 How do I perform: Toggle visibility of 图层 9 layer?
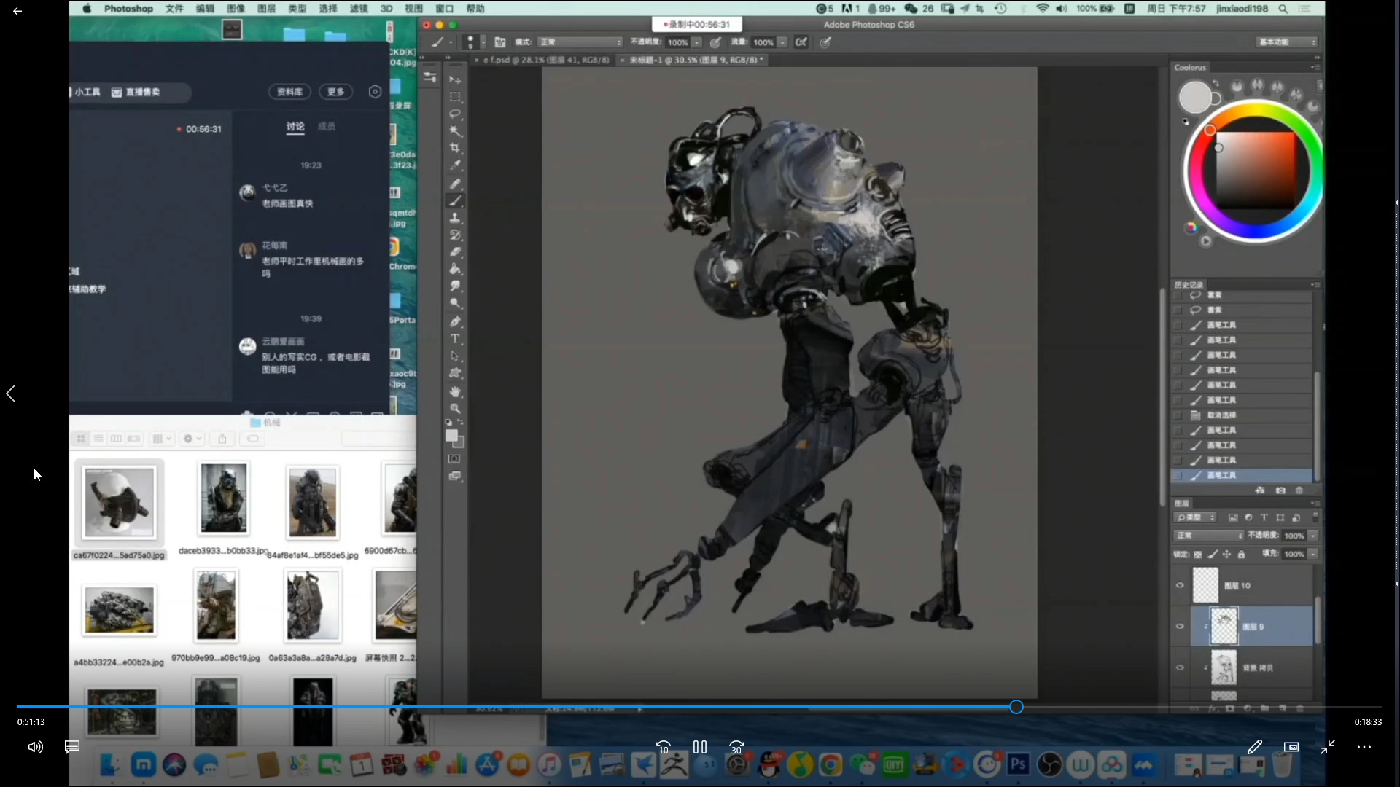[1180, 627]
